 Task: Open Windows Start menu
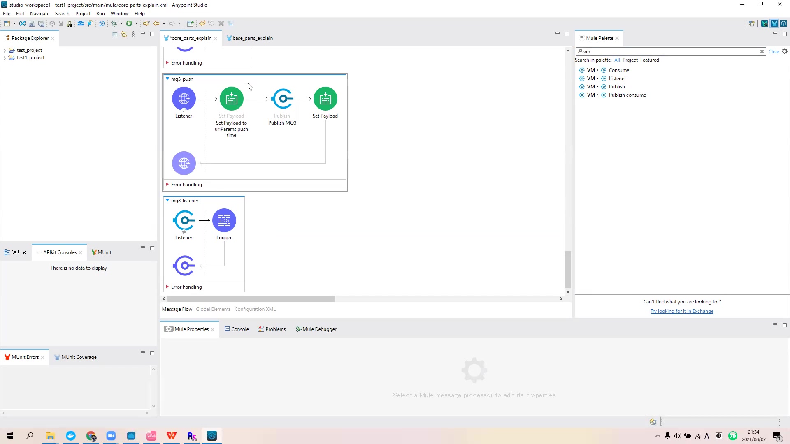(x=10, y=436)
